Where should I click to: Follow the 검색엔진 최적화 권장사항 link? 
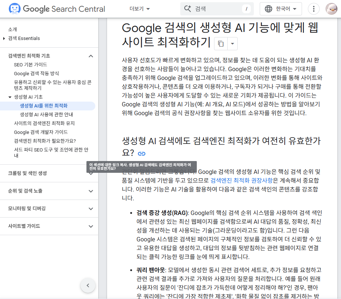pyautogui.click(x=241, y=180)
